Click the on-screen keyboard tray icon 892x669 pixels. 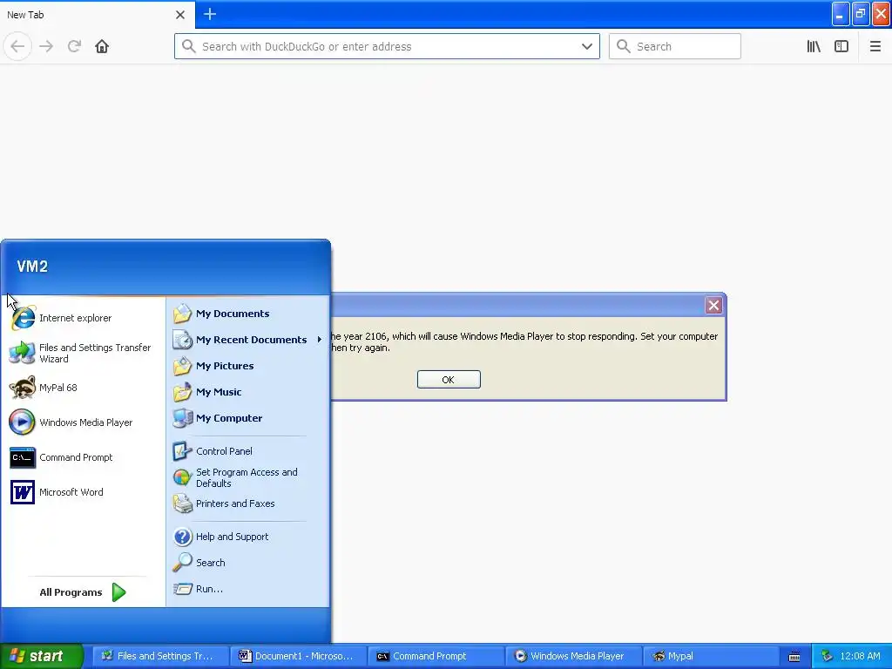(x=794, y=657)
